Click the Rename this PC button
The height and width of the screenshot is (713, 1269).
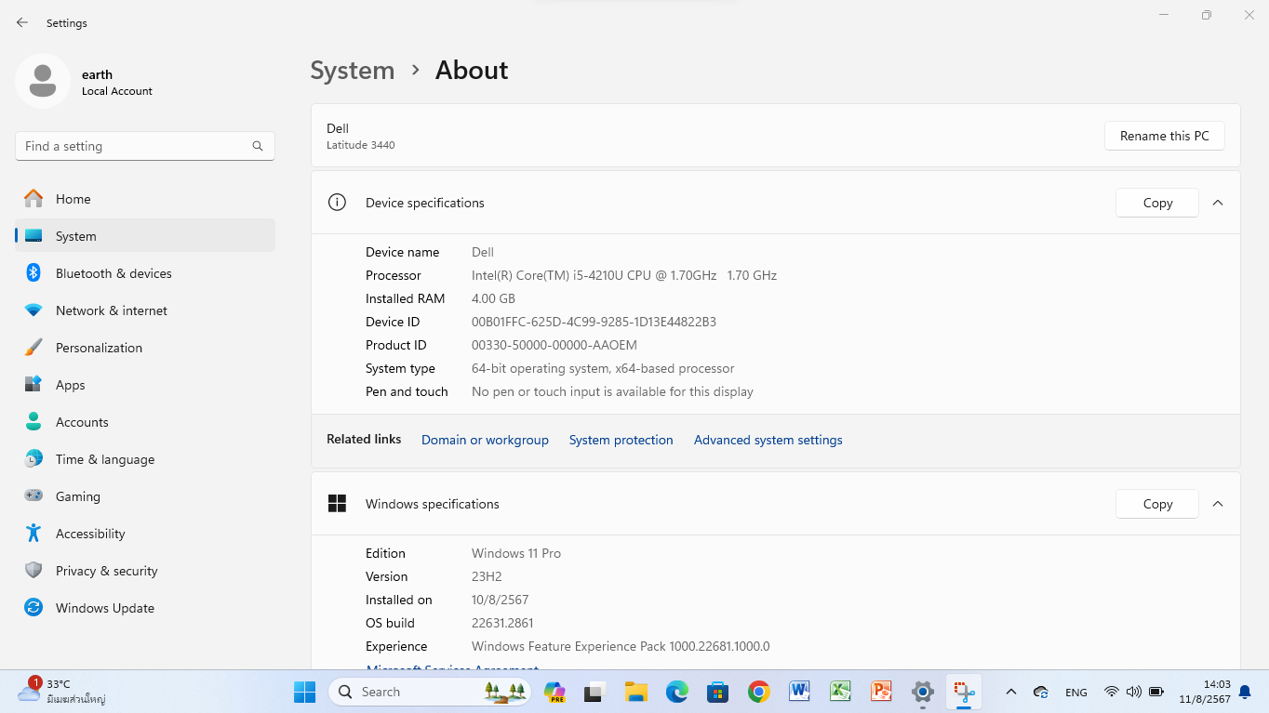pos(1164,136)
